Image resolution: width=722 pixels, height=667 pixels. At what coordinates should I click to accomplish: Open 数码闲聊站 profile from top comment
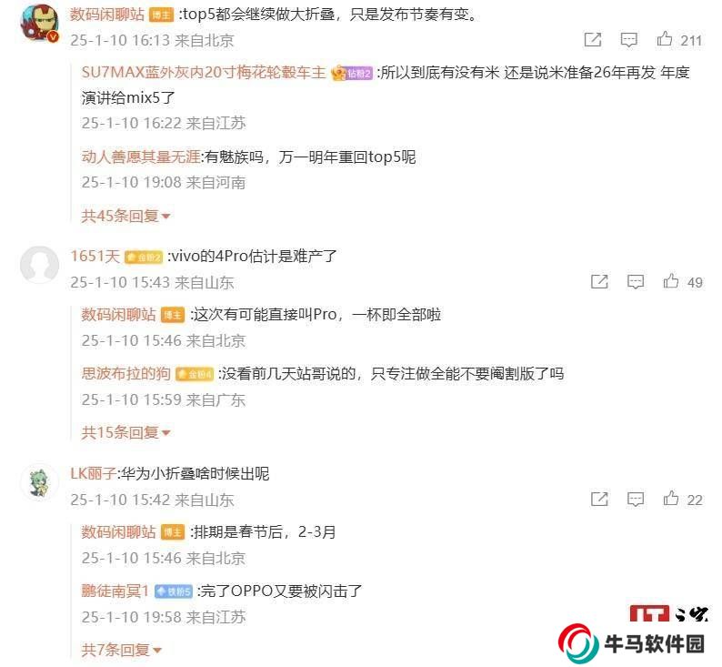pos(107,15)
